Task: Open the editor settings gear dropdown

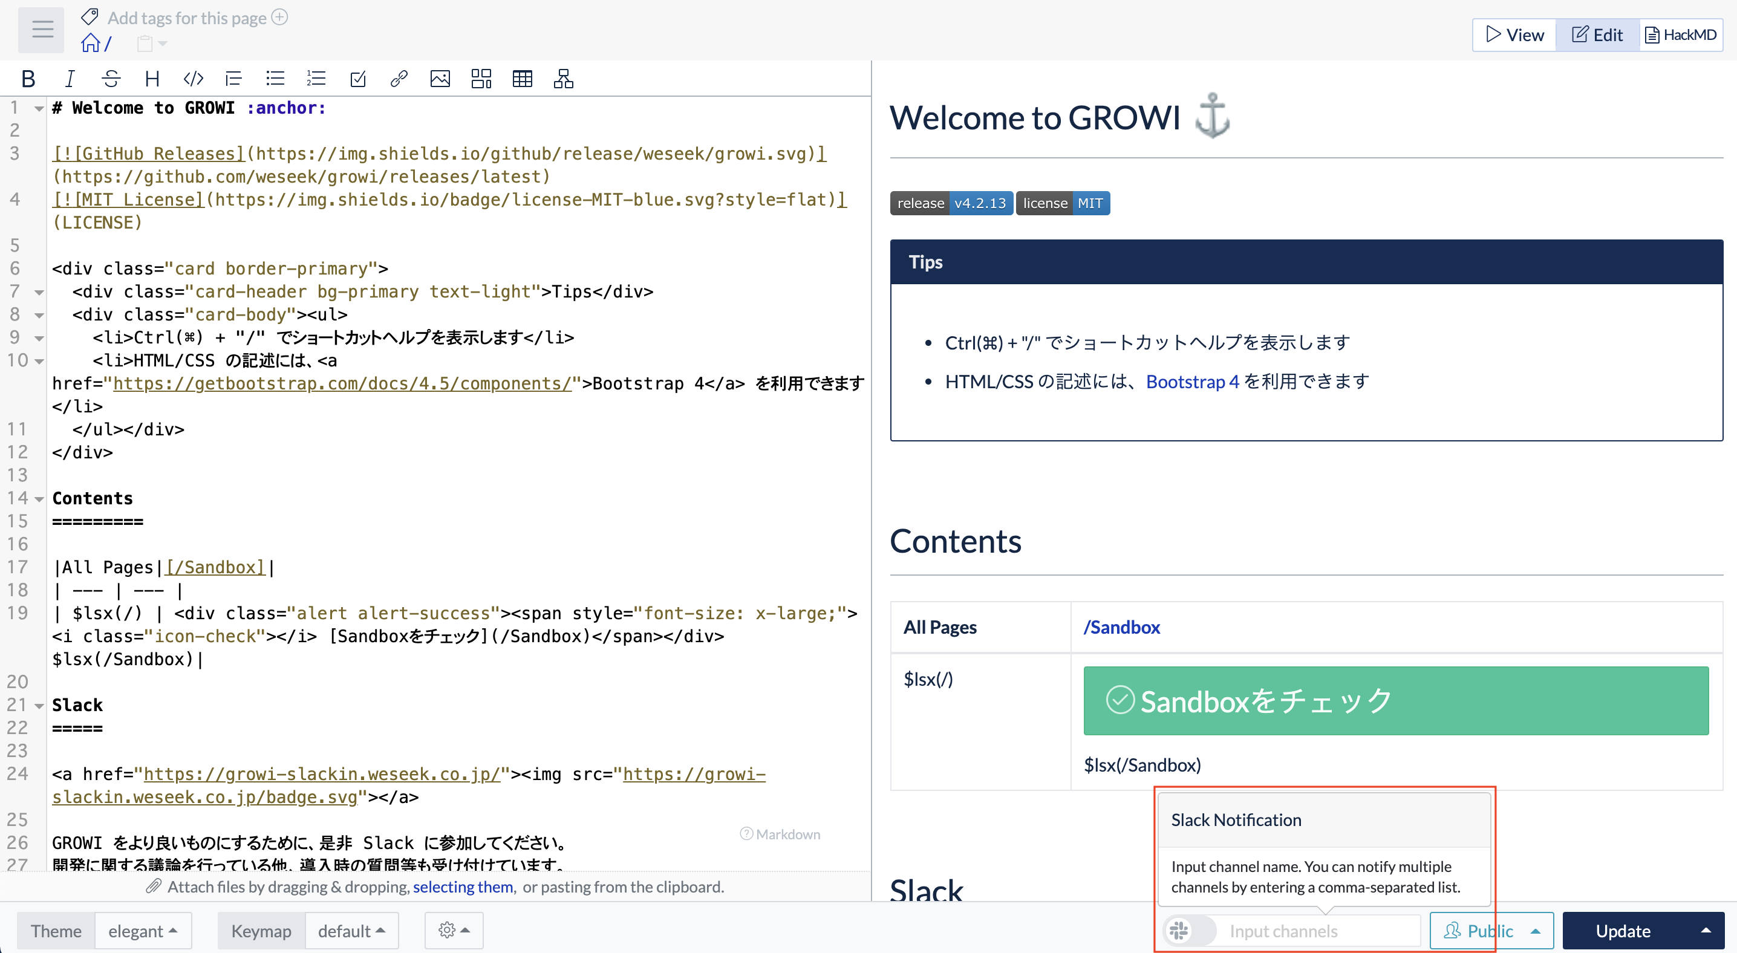Action: 454,931
